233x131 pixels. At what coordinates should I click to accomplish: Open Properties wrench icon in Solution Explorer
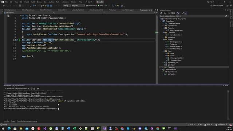[x=183, y=13]
